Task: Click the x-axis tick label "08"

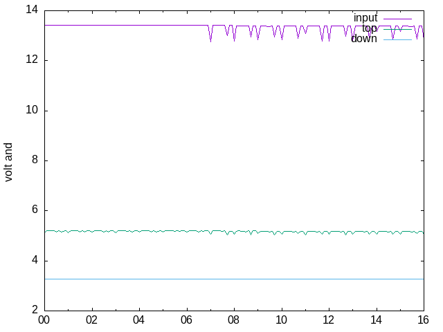Action: click(234, 321)
